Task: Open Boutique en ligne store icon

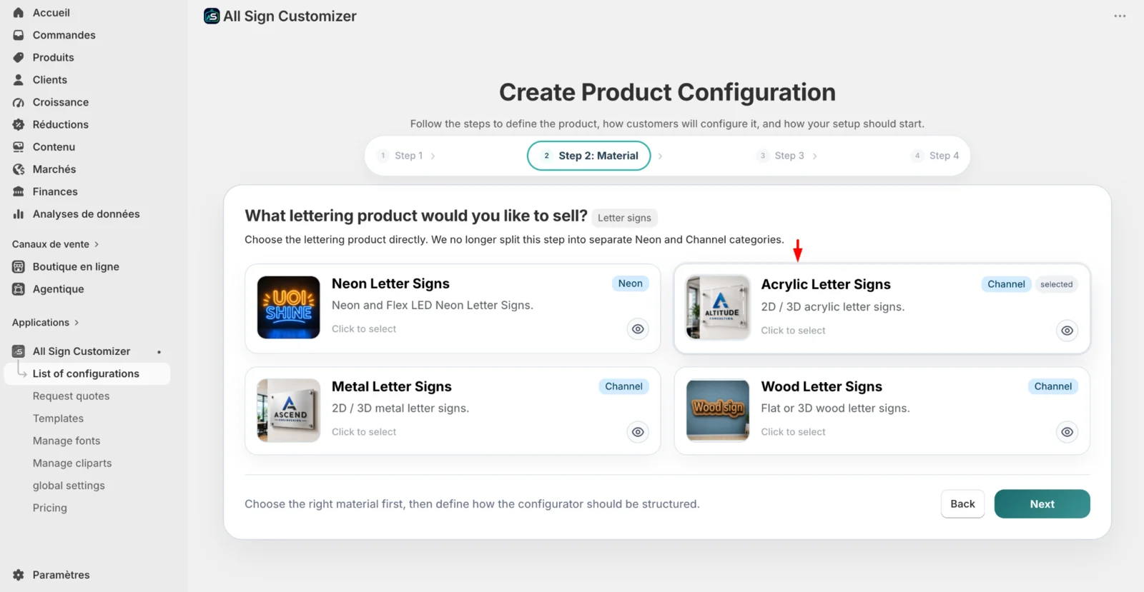Action: click(x=19, y=266)
